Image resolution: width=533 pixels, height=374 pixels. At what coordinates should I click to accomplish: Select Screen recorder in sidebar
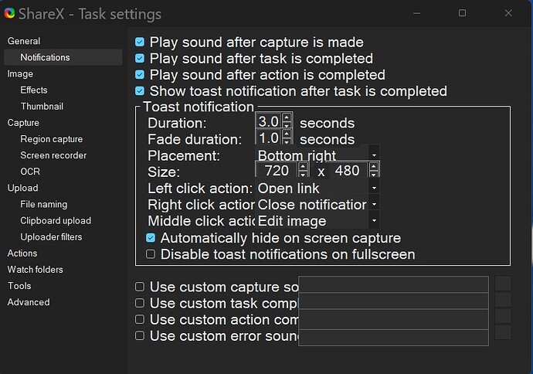(x=53, y=155)
